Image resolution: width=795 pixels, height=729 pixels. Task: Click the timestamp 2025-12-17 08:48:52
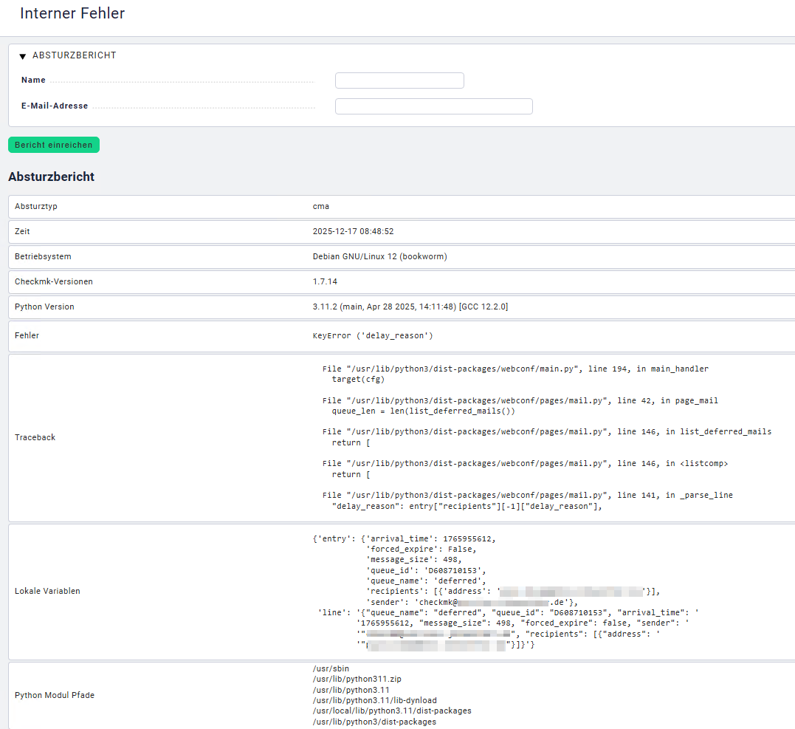353,232
